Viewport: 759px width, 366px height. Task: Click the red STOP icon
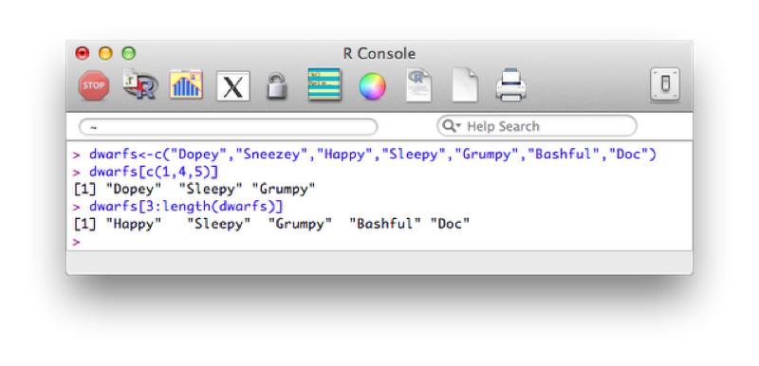coord(94,85)
